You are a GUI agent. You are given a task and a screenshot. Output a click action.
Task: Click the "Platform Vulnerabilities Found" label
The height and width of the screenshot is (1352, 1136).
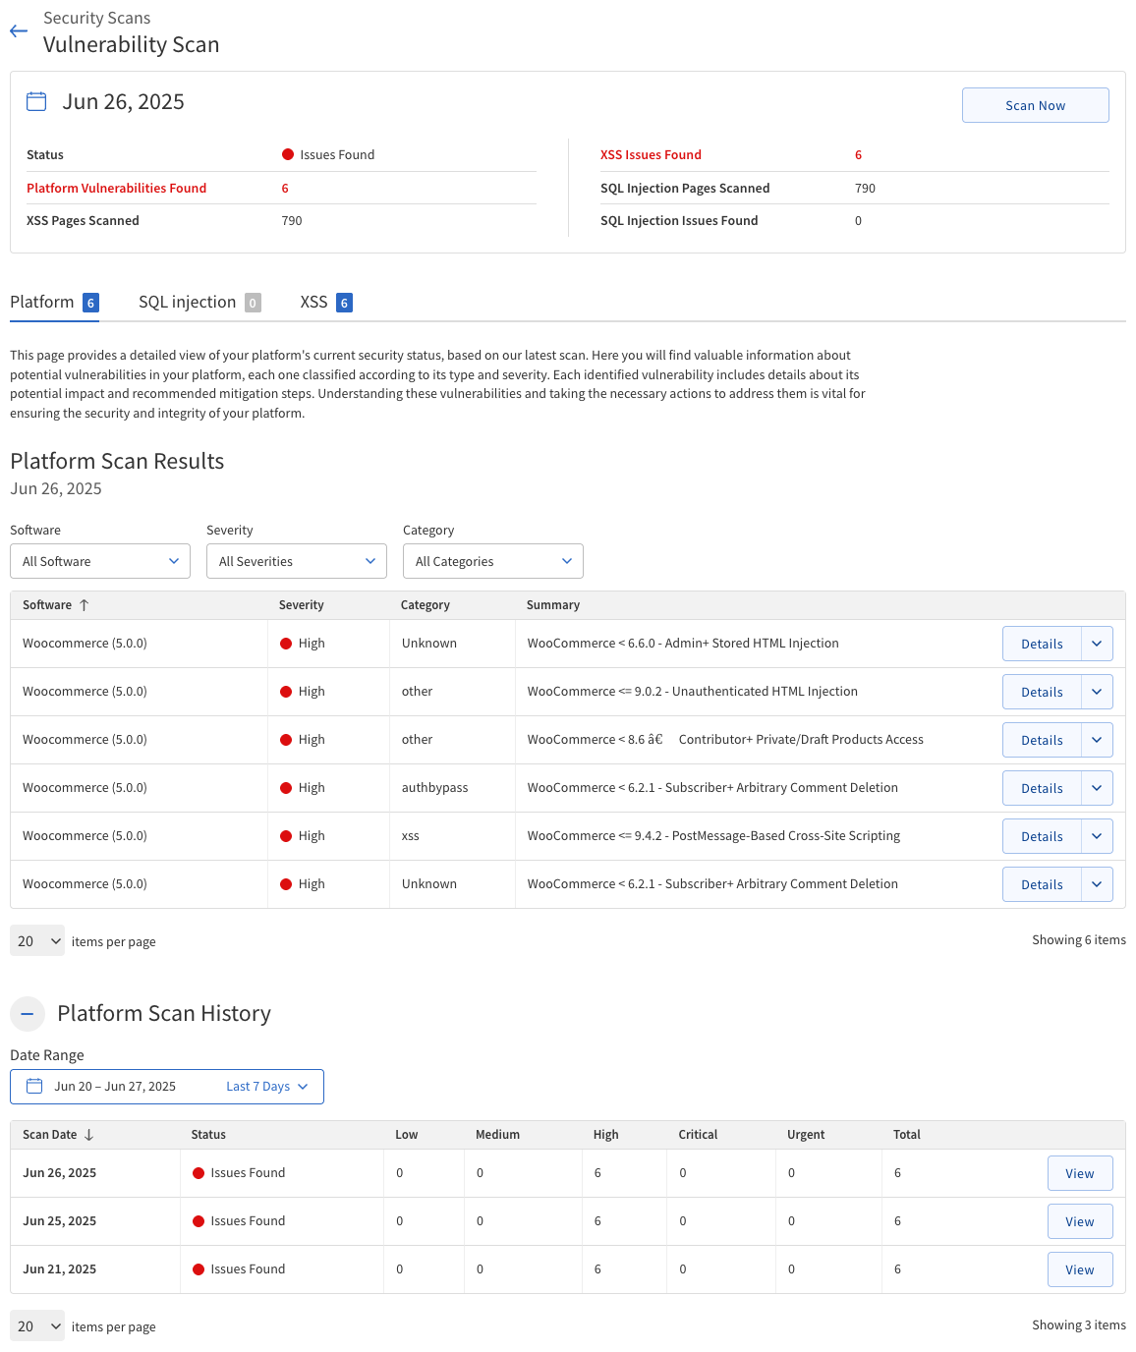coord(116,188)
